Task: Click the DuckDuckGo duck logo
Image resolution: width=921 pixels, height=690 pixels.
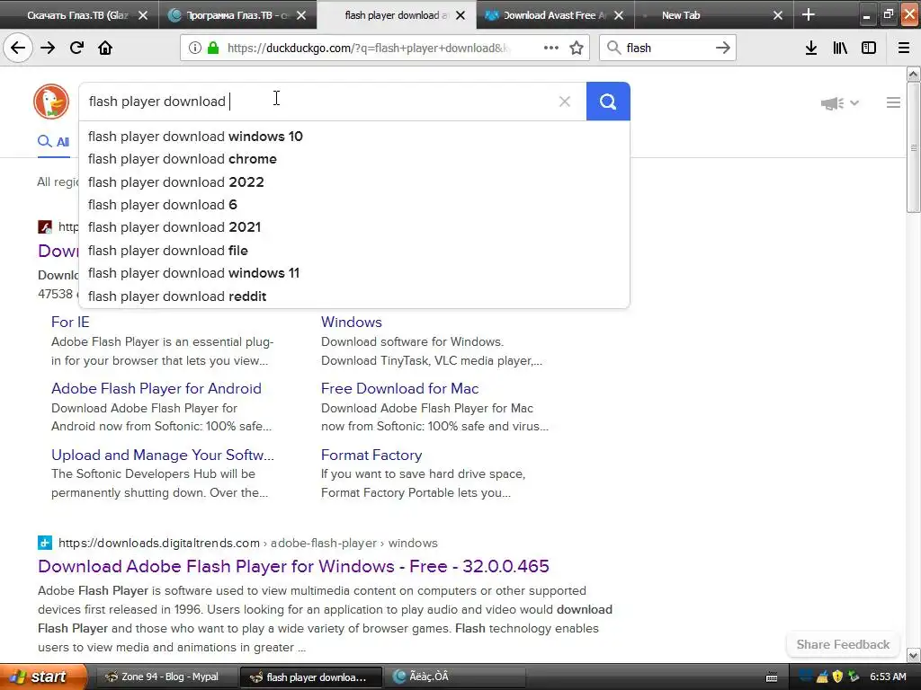Action: (51, 102)
